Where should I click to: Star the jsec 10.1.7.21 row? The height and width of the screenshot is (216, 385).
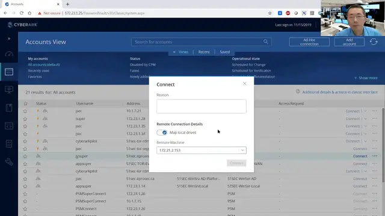(x=25, y=111)
